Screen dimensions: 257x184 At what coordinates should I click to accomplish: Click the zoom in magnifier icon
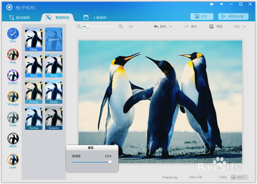(121, 27)
